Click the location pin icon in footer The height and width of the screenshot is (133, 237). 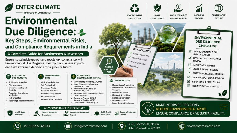[122, 126]
